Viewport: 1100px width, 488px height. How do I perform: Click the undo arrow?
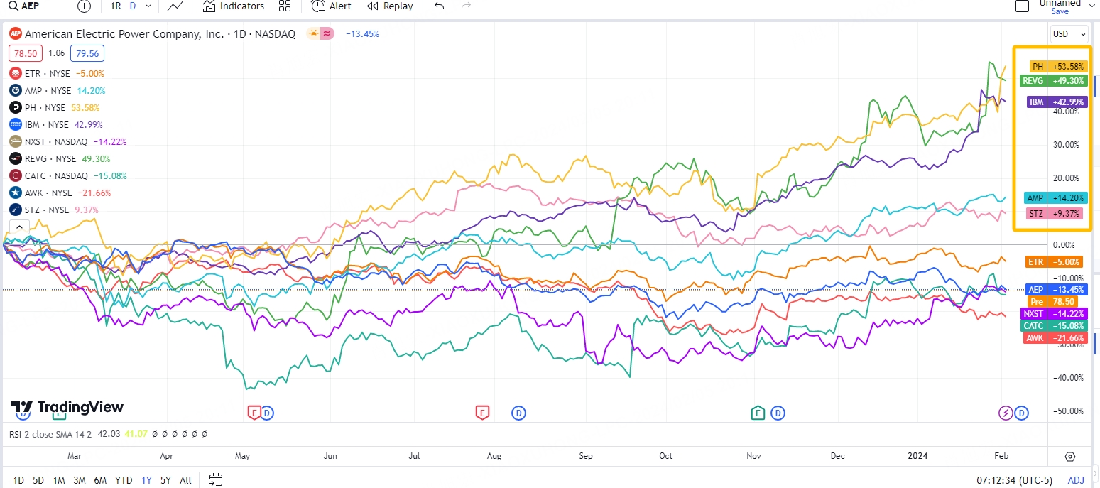[x=440, y=6]
